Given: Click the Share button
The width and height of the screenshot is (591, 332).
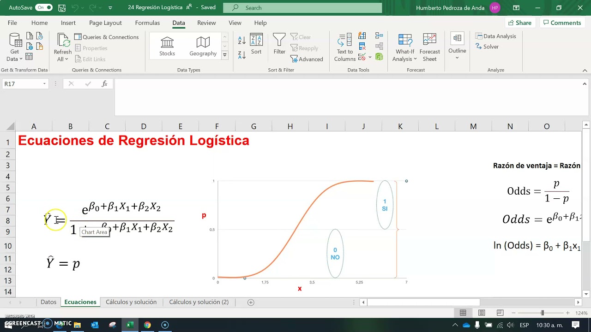Looking at the screenshot, I should coord(519,23).
